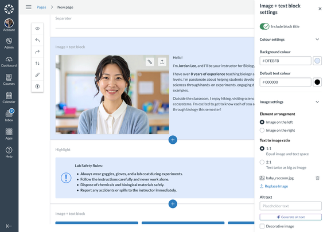
Task: Click the preview eye icon in editor toolbar
Action: (37, 29)
